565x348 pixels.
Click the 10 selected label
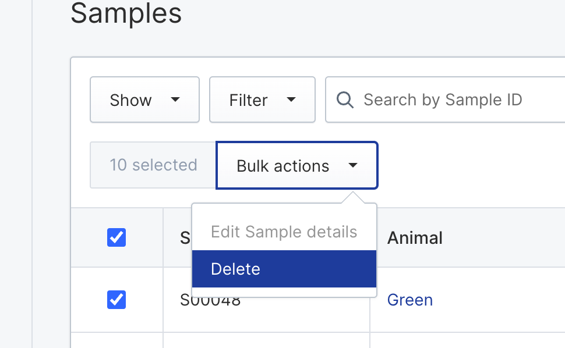pos(153,165)
